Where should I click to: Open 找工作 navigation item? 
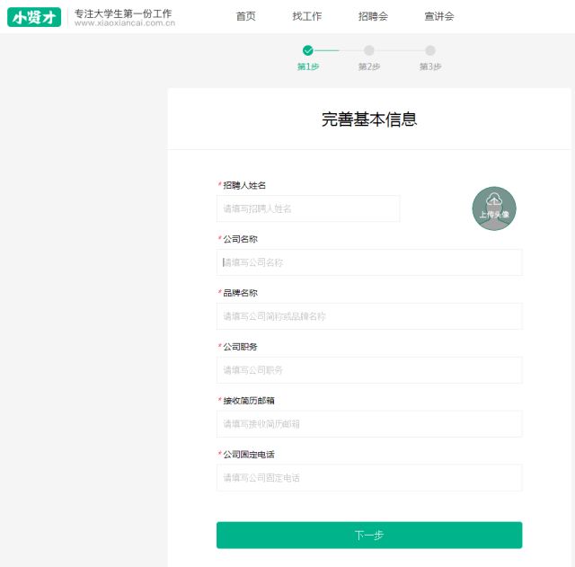pos(307,16)
